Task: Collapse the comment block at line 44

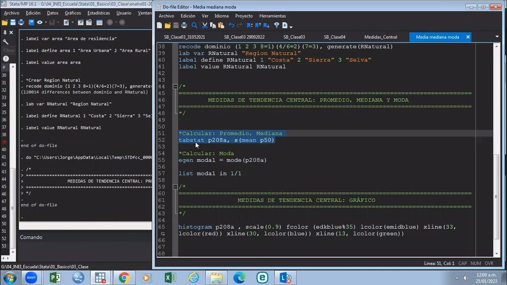Action: pyautogui.click(x=175, y=87)
